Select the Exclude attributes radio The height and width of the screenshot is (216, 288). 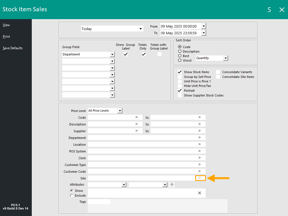pyautogui.click(x=72, y=195)
